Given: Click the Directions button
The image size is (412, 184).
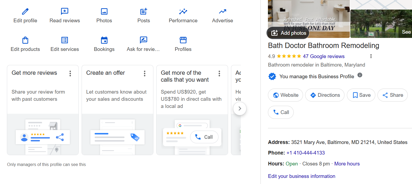Looking at the screenshot, I should 325,95.
